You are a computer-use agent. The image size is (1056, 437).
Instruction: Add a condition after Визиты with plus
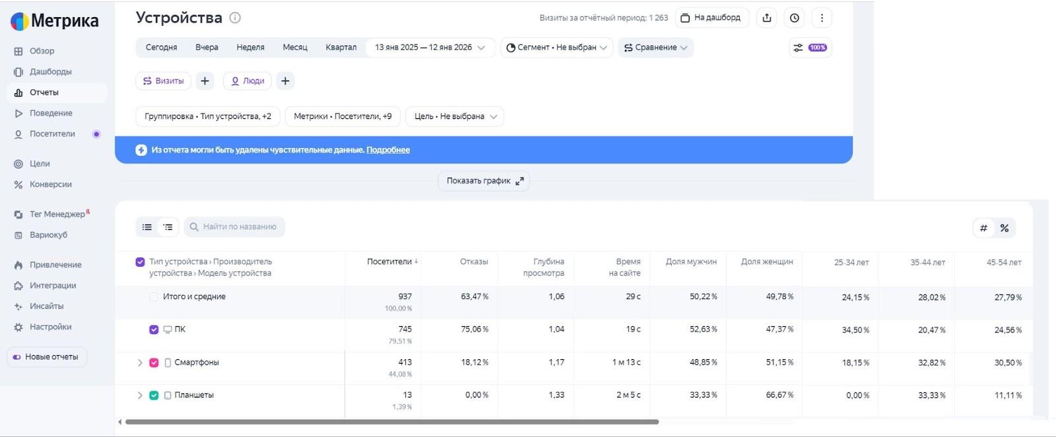click(205, 81)
